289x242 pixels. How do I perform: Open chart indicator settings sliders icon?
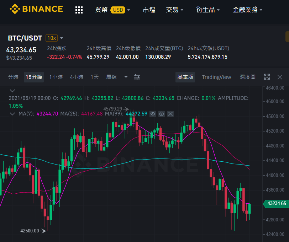[x=137, y=77]
